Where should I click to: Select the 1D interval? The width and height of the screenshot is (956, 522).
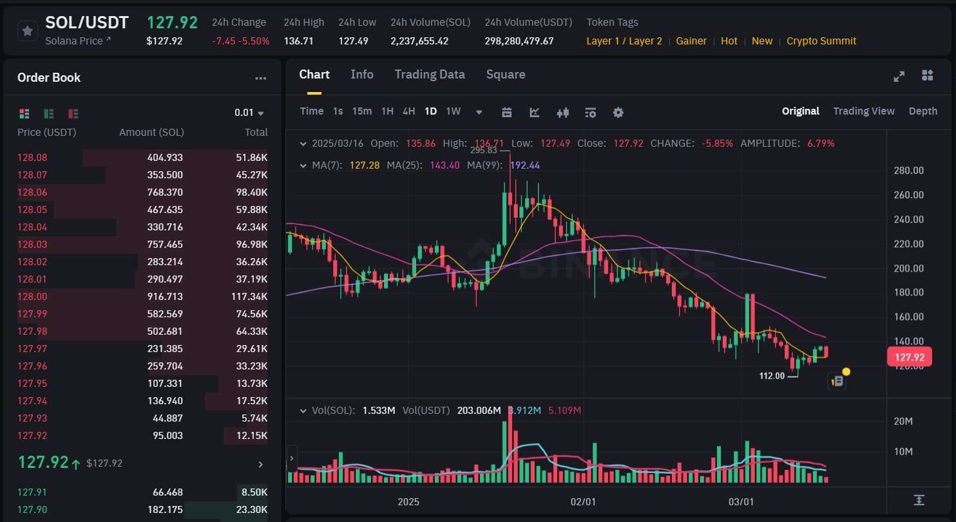pyautogui.click(x=430, y=111)
